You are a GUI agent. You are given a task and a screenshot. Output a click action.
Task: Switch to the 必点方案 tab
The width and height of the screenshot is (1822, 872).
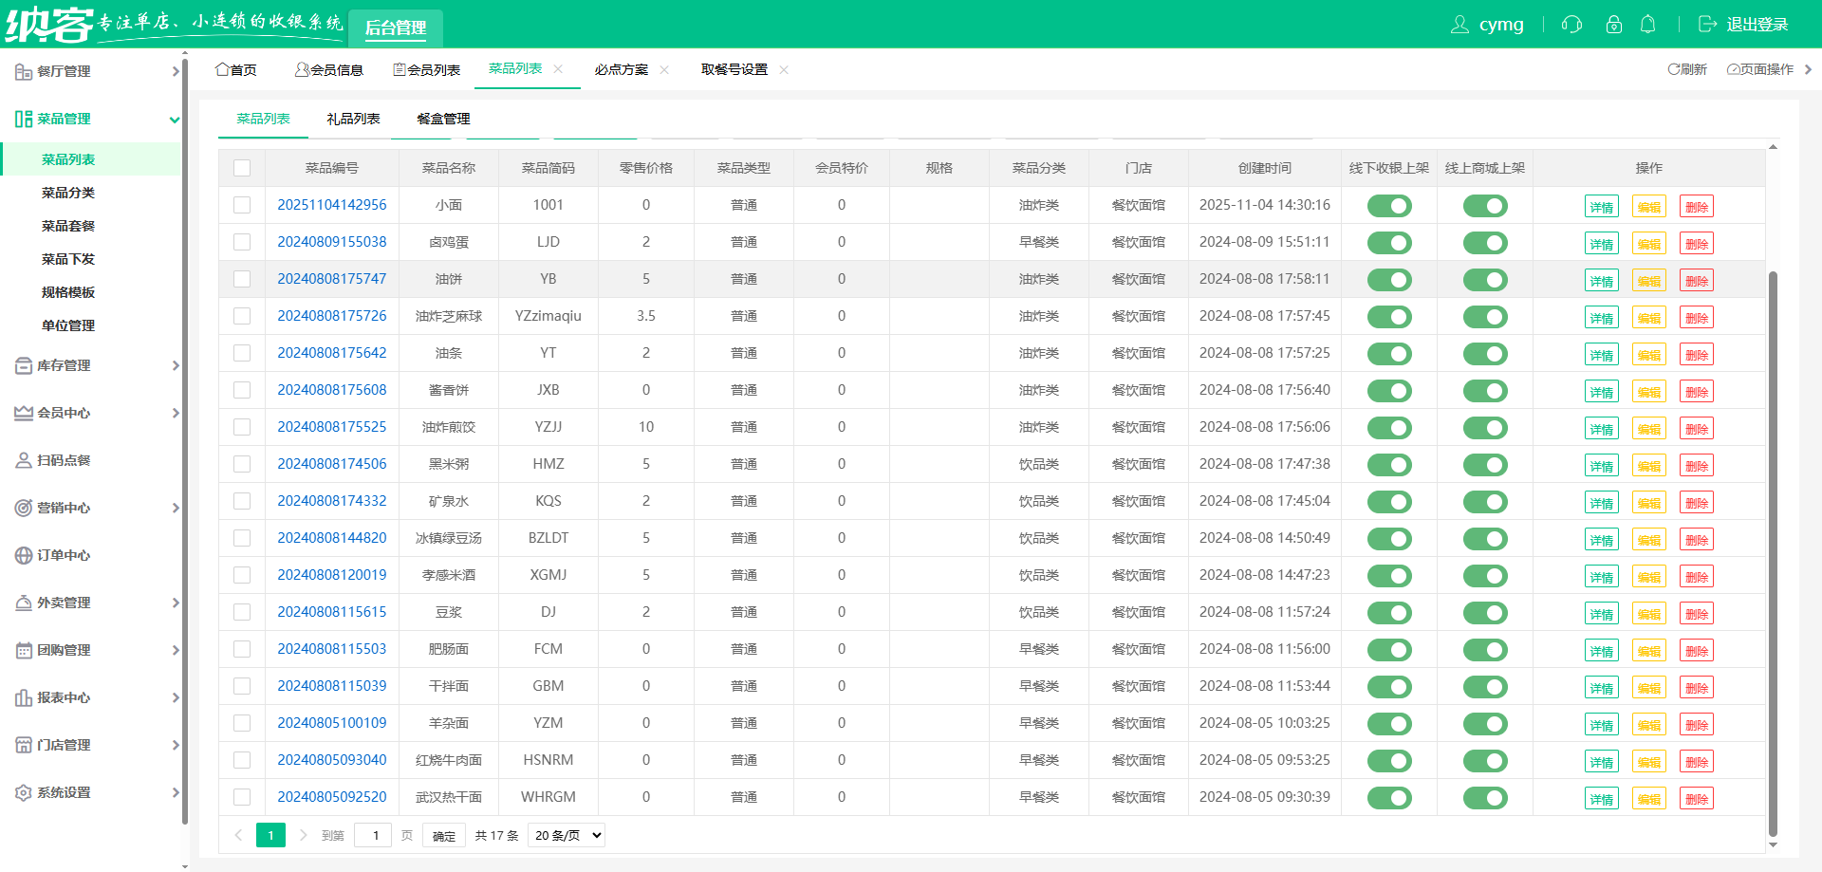point(622,69)
